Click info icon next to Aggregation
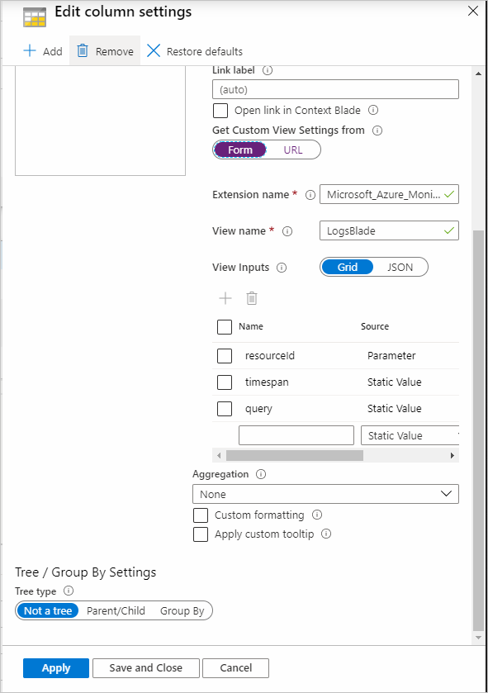The width and height of the screenshot is (488, 693). click(261, 474)
